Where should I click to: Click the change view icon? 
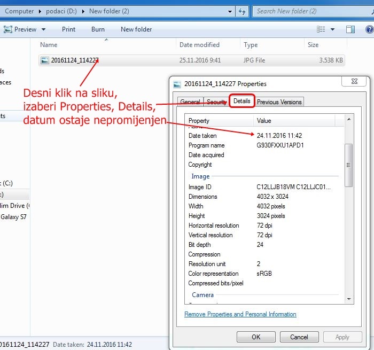coord(321,29)
